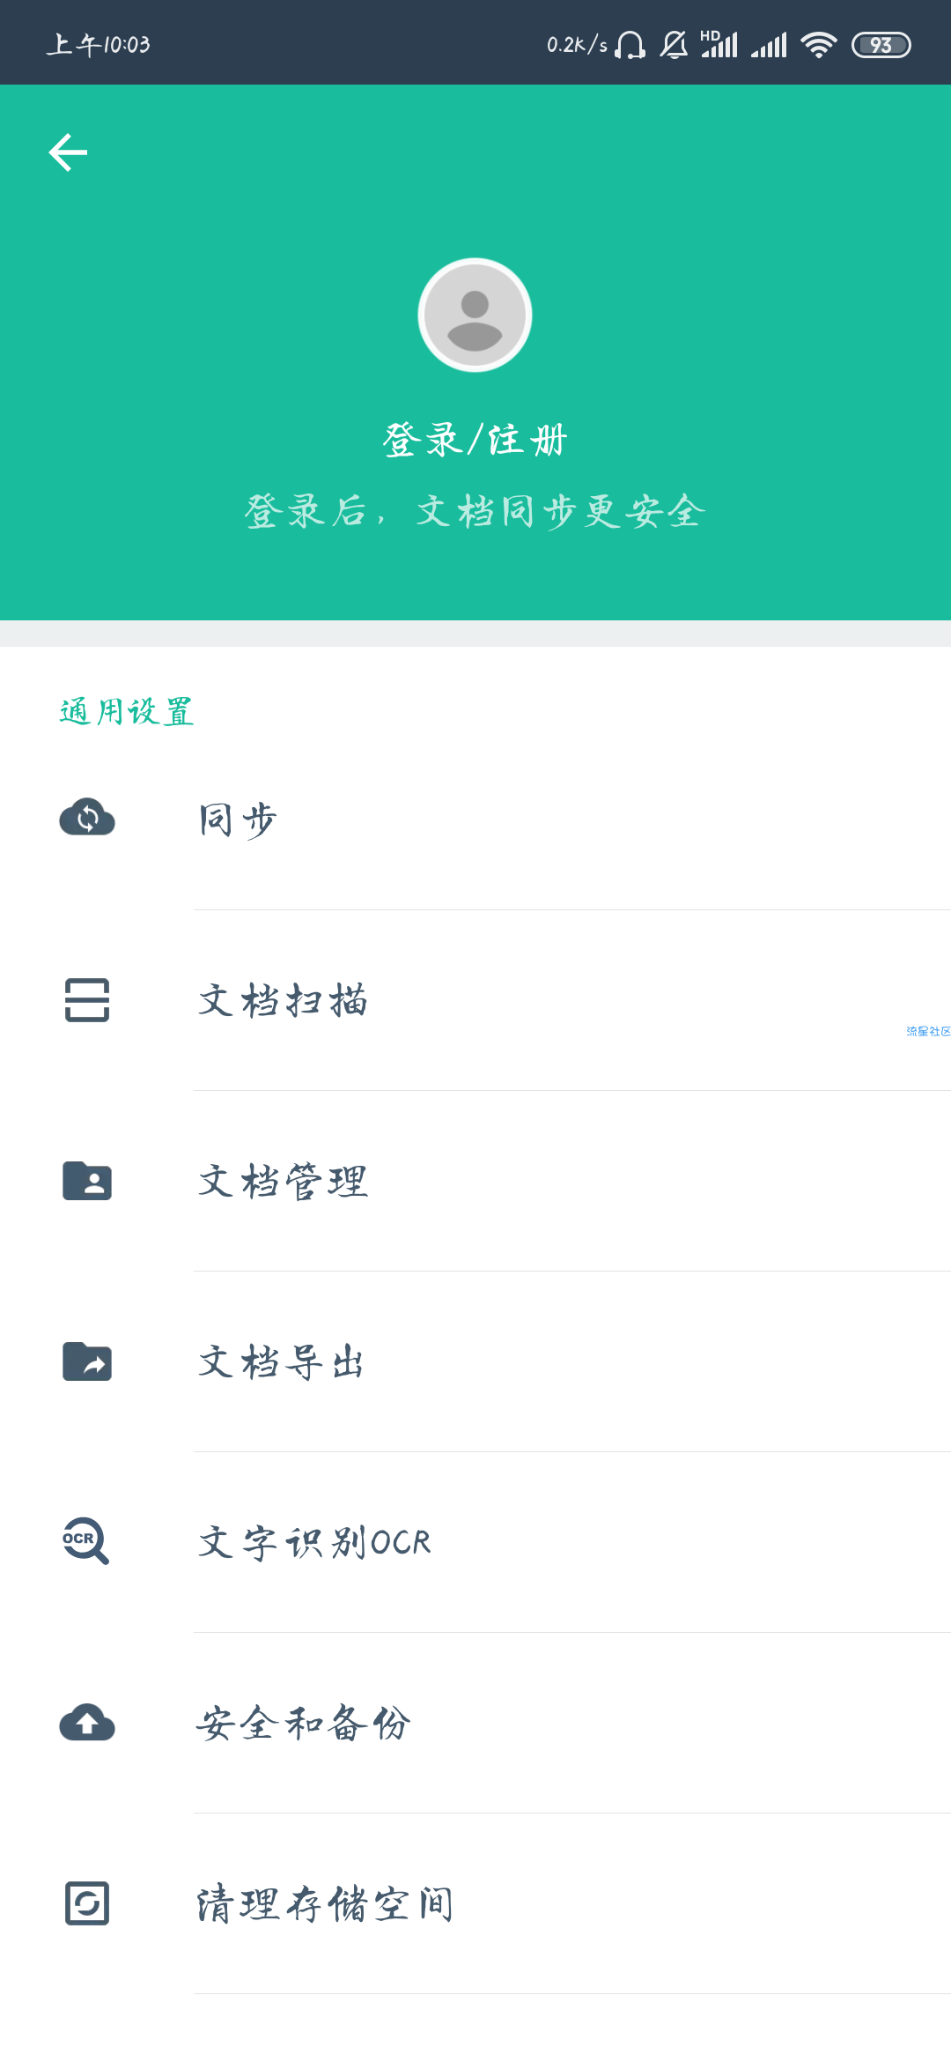951x2062 pixels.
Task: Open 文字识别OCR settings
Action: point(475,1542)
